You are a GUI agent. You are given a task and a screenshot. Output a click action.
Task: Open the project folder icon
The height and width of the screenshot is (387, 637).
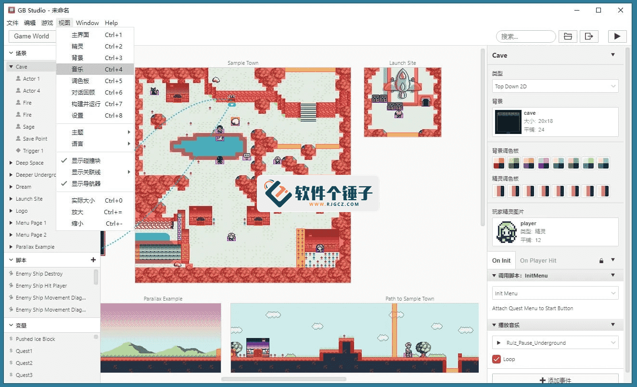click(x=568, y=36)
